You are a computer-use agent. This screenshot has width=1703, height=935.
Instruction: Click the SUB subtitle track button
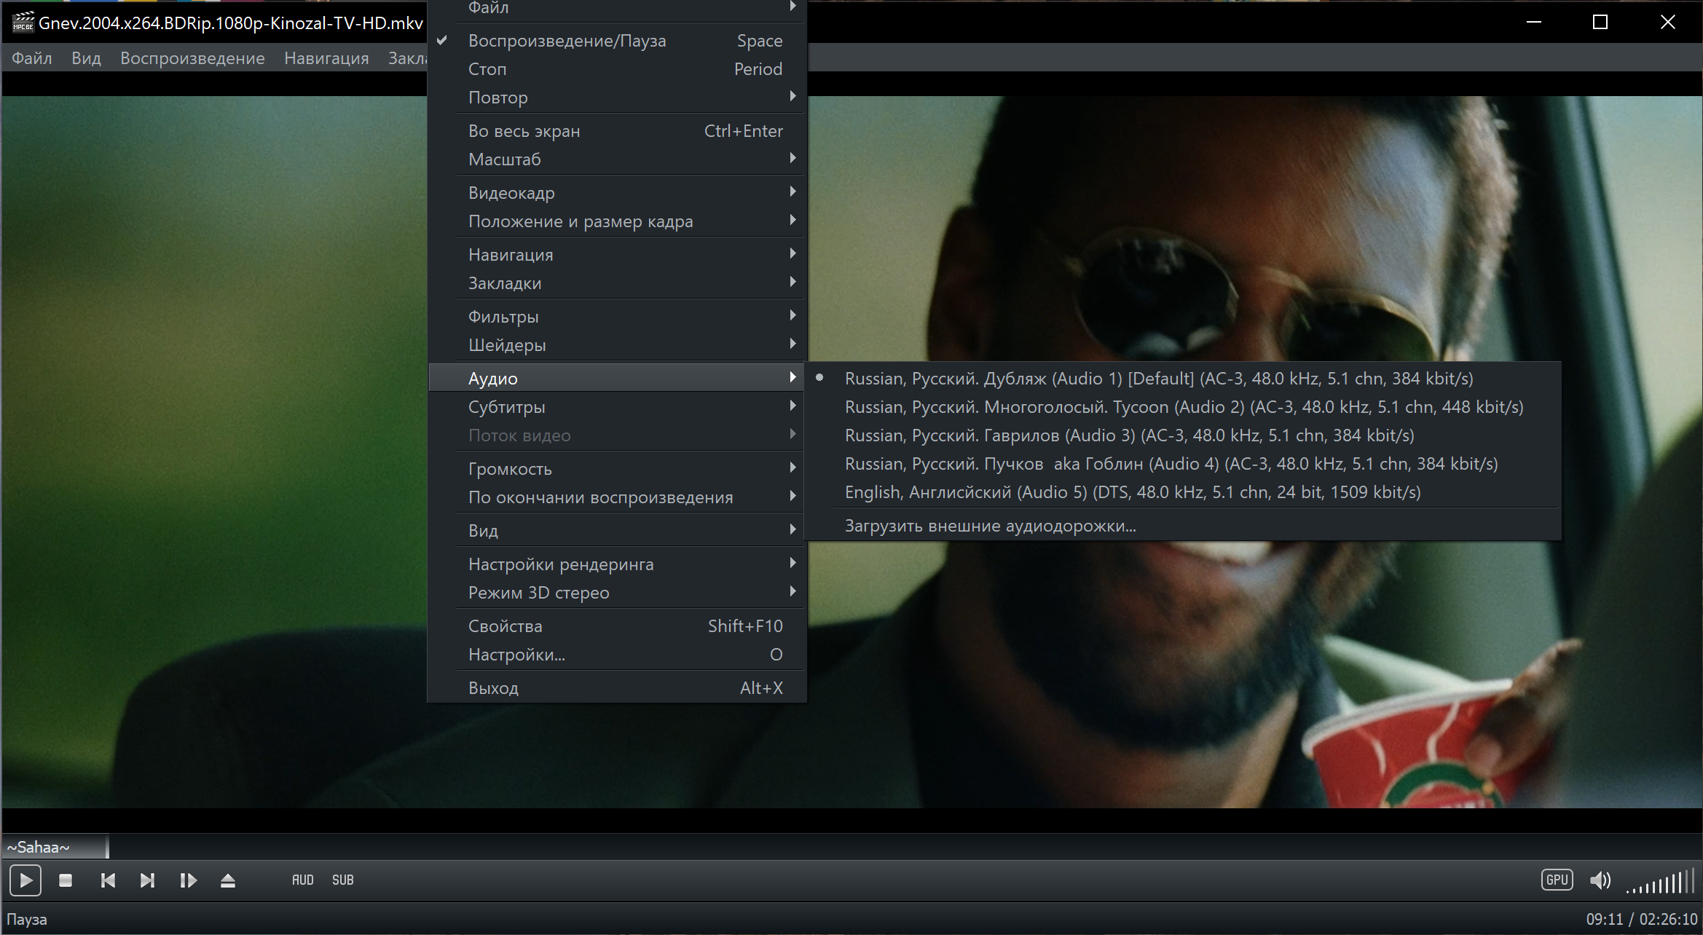click(342, 880)
